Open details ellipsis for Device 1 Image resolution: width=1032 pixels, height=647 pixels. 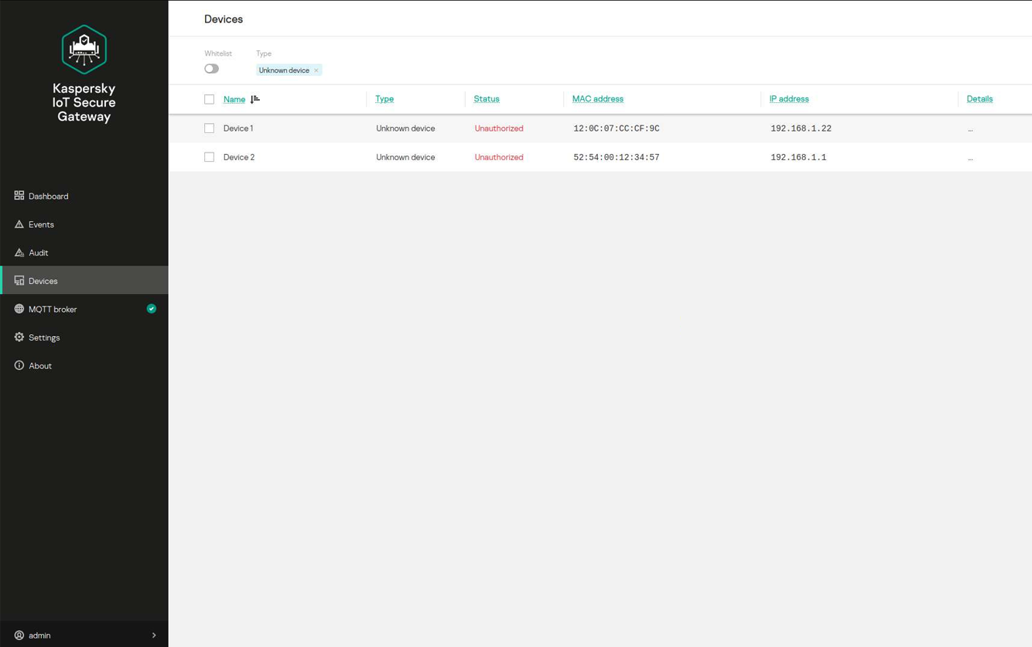(x=970, y=129)
